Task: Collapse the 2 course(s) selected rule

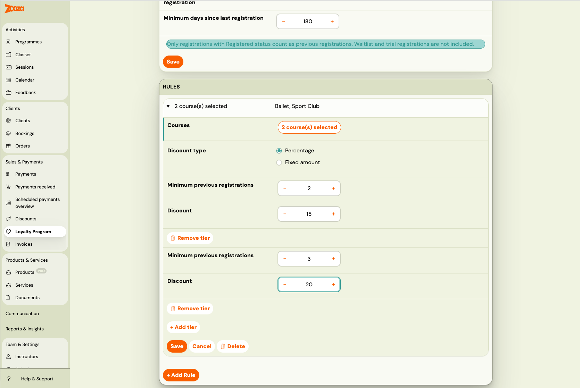Action: coord(168,106)
